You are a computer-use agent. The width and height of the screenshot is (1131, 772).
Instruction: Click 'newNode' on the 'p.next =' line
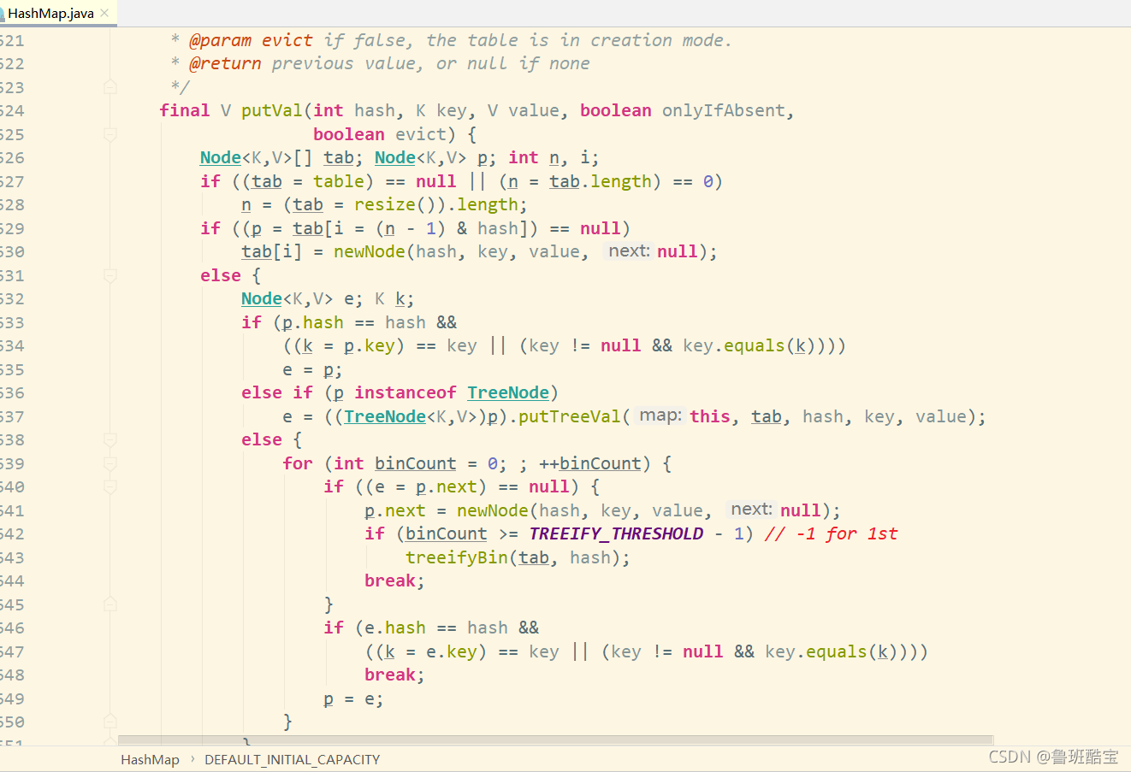click(493, 510)
